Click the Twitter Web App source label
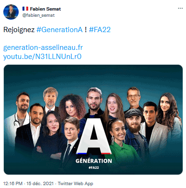 tap(76, 183)
